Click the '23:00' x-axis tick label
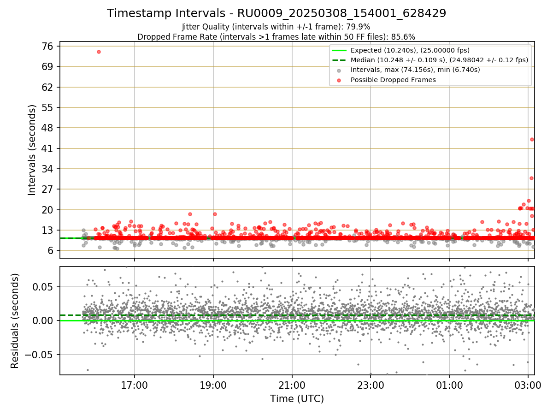 [371, 385]
